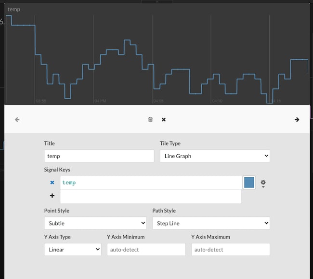Click the temp line graph preview

[x=157, y=59]
